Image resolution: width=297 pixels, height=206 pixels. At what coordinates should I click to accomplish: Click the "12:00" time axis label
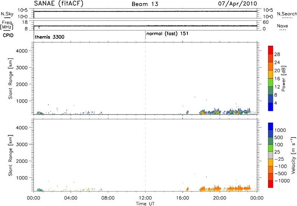[145, 198]
